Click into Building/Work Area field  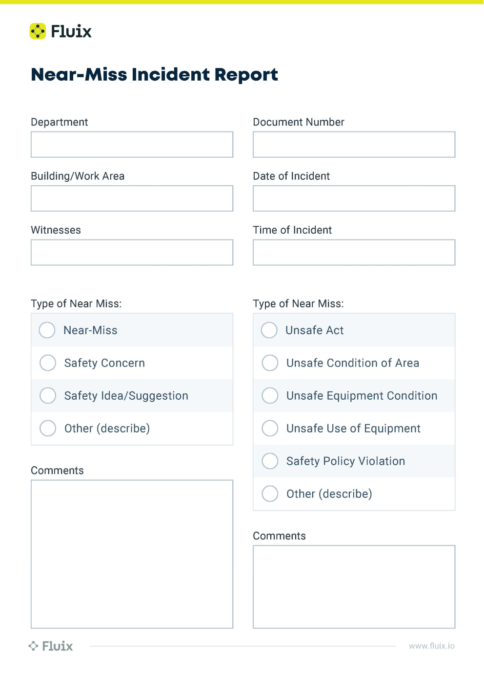pyautogui.click(x=132, y=198)
